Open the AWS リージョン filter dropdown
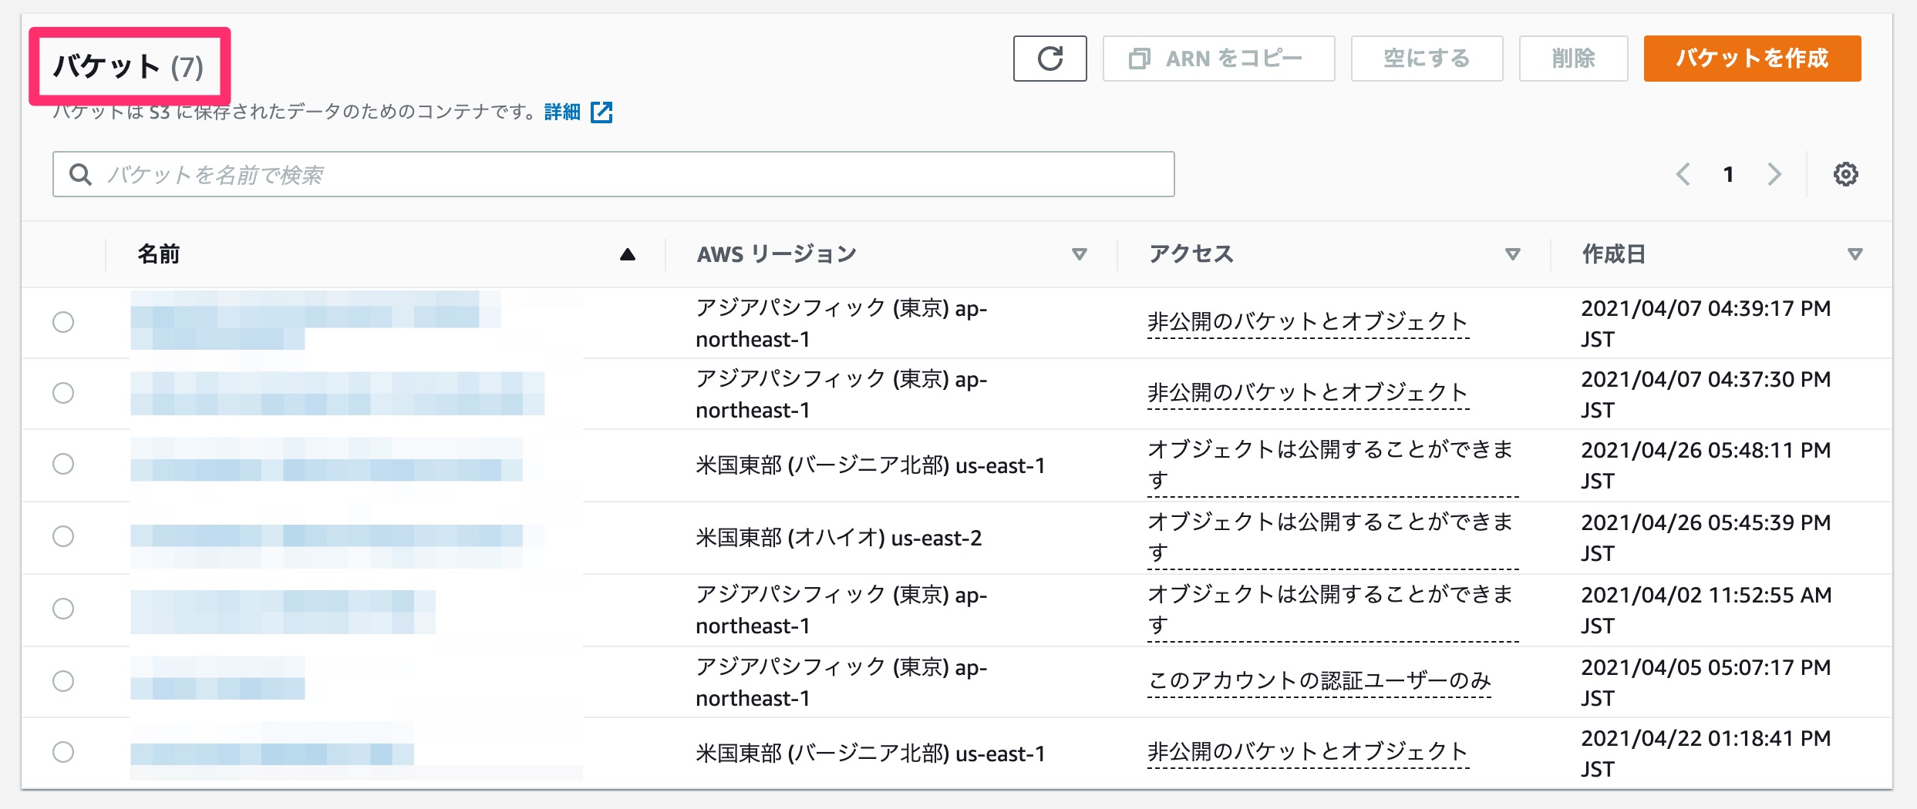 pos(1080,253)
